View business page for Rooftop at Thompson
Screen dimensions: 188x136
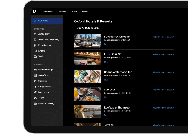[x=163, y=108]
